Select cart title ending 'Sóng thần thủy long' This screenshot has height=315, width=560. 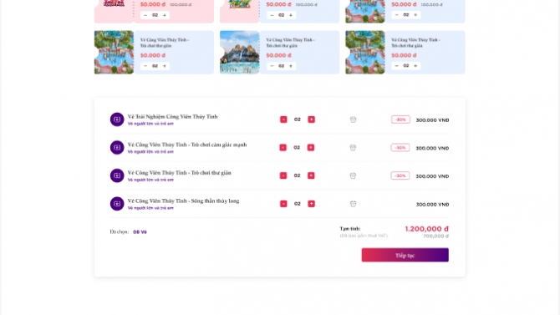point(183,201)
